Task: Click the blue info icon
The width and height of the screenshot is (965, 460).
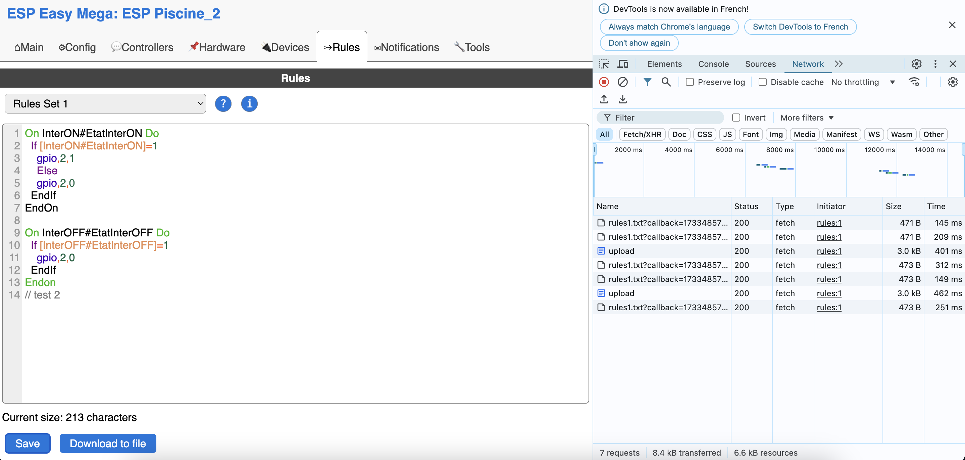Action: 249,103
